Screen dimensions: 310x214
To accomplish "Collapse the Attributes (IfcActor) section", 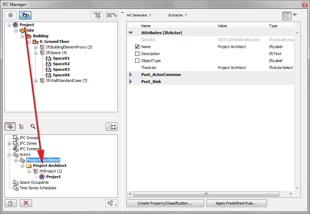I will coord(131,33).
